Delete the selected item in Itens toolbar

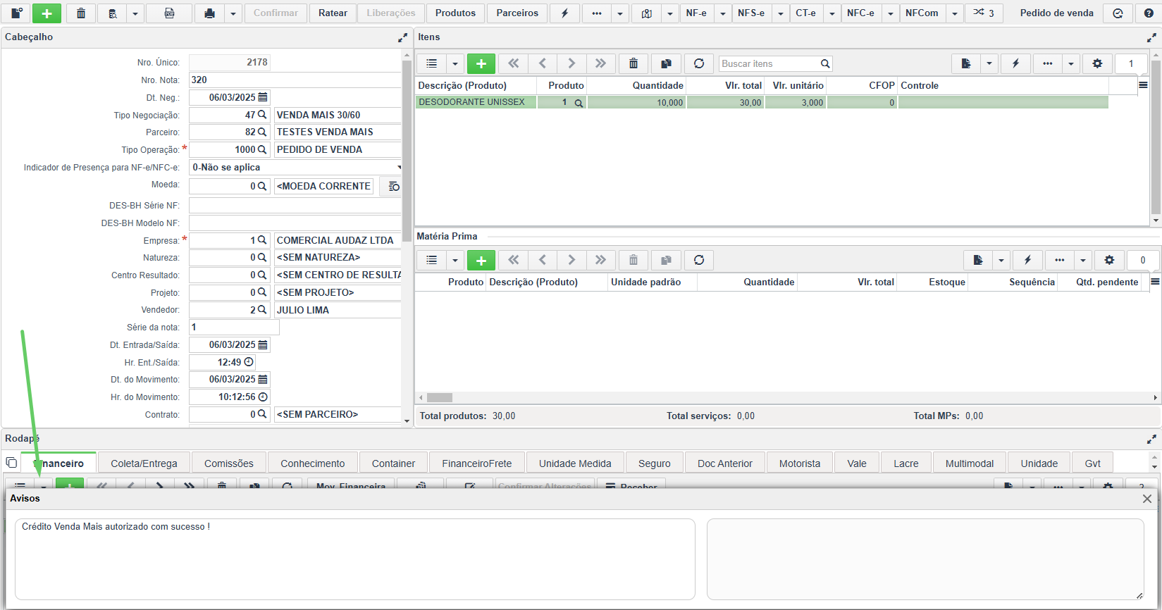(x=633, y=63)
